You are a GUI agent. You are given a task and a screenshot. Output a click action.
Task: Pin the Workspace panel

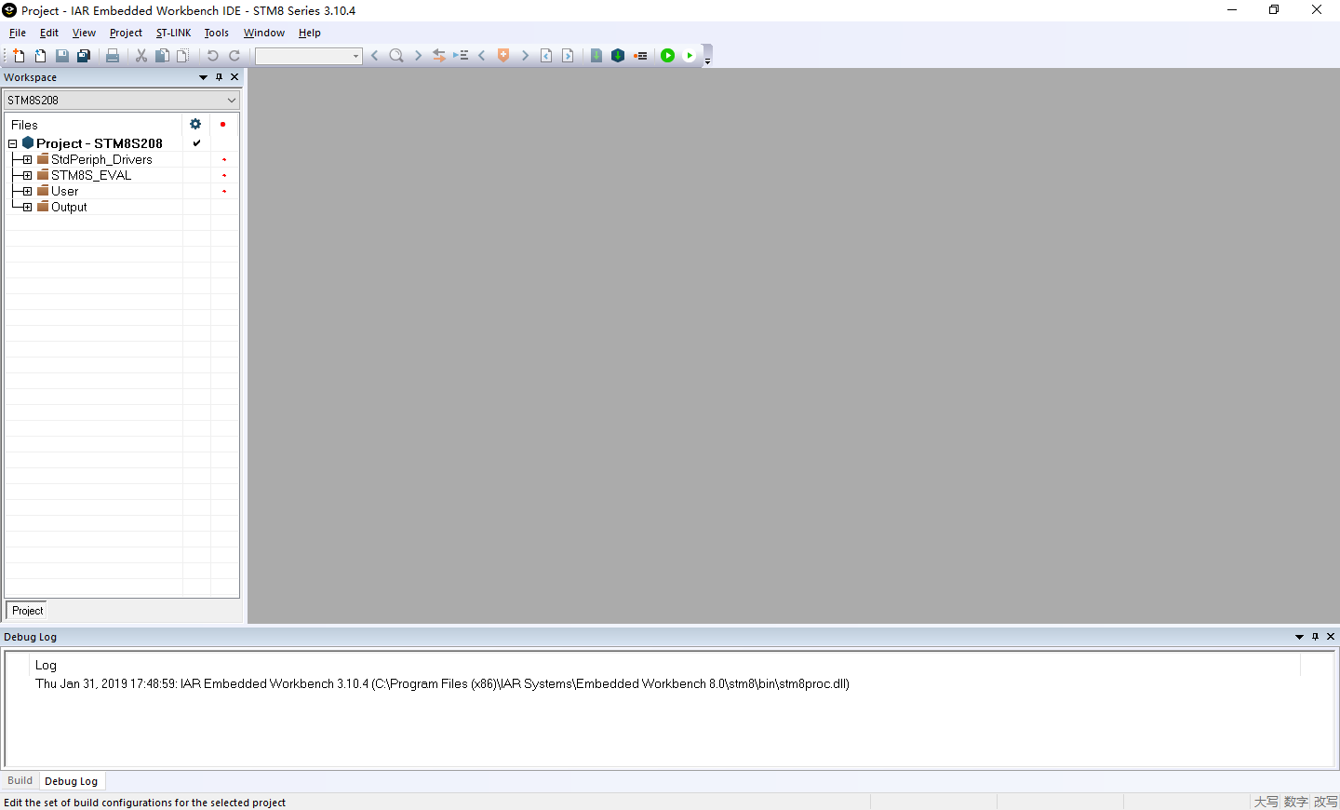220,77
